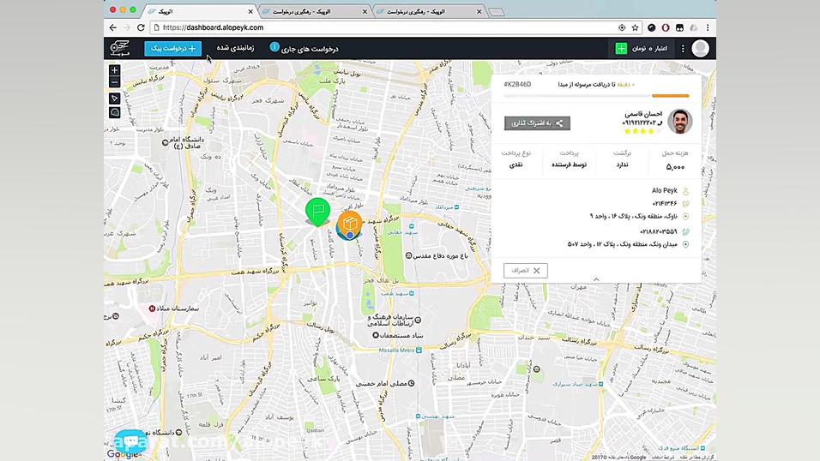
Task: Click 'مصلی امام خمینی' label on the map
Action: pyautogui.click(x=381, y=384)
